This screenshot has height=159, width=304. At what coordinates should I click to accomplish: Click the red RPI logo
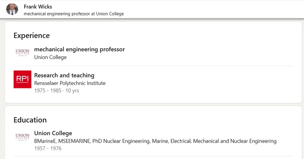pos(22,79)
